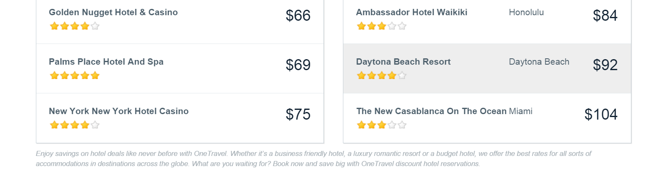Click the Palms Place five-star rating
This screenshot has width=666, height=172.
coord(75,76)
